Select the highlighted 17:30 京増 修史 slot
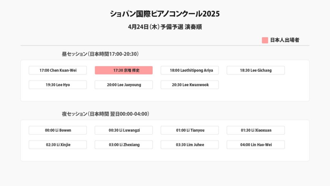This screenshot has height=186, width=330. tap(124, 70)
